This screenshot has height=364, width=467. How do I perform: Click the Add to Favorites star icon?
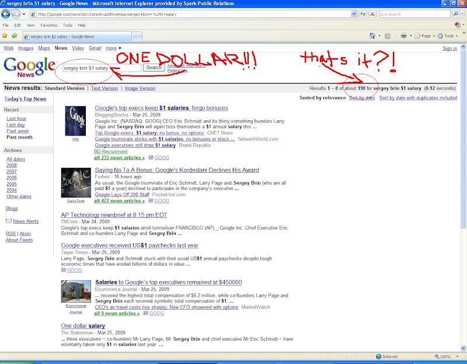(x=14, y=36)
